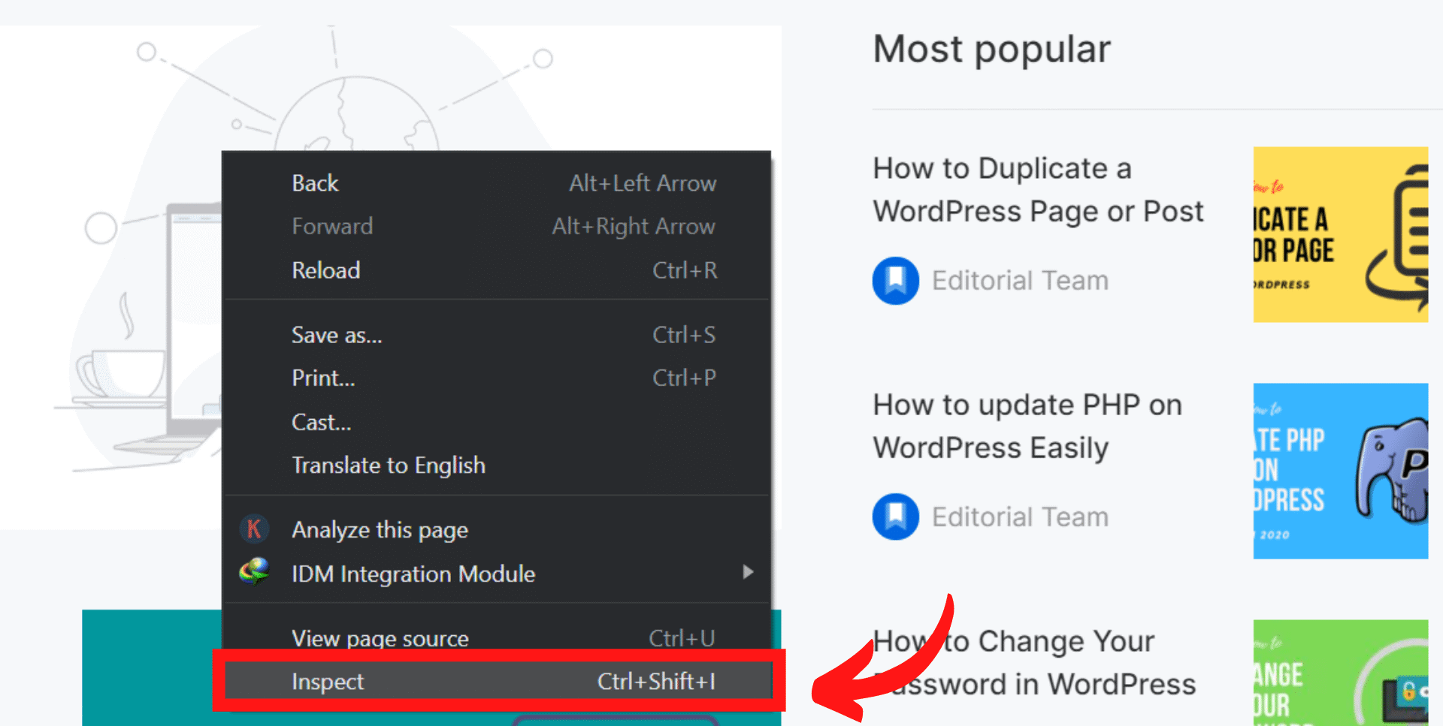This screenshot has height=726, width=1443.
Task: Choose View page source from the menu
Action: tap(380, 637)
